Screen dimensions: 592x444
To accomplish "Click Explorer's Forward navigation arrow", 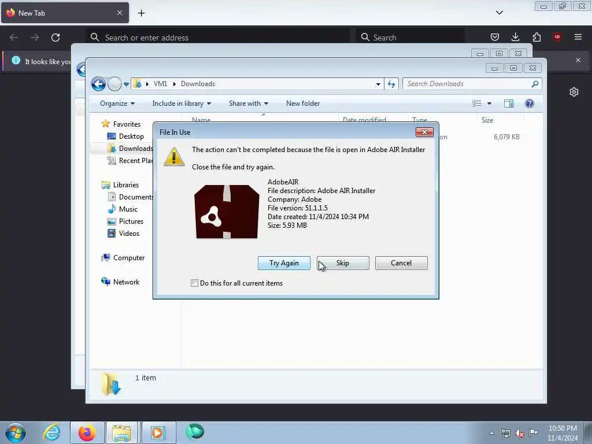I will tap(114, 84).
